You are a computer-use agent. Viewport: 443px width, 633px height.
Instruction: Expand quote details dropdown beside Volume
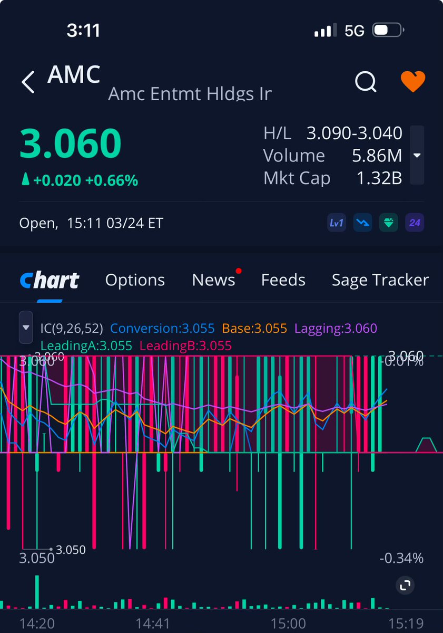coord(417,156)
